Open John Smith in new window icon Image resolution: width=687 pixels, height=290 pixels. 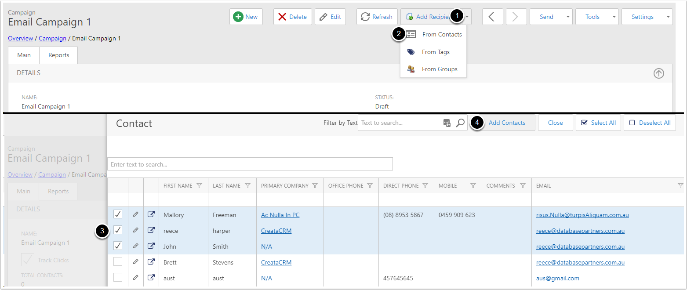[x=151, y=246]
